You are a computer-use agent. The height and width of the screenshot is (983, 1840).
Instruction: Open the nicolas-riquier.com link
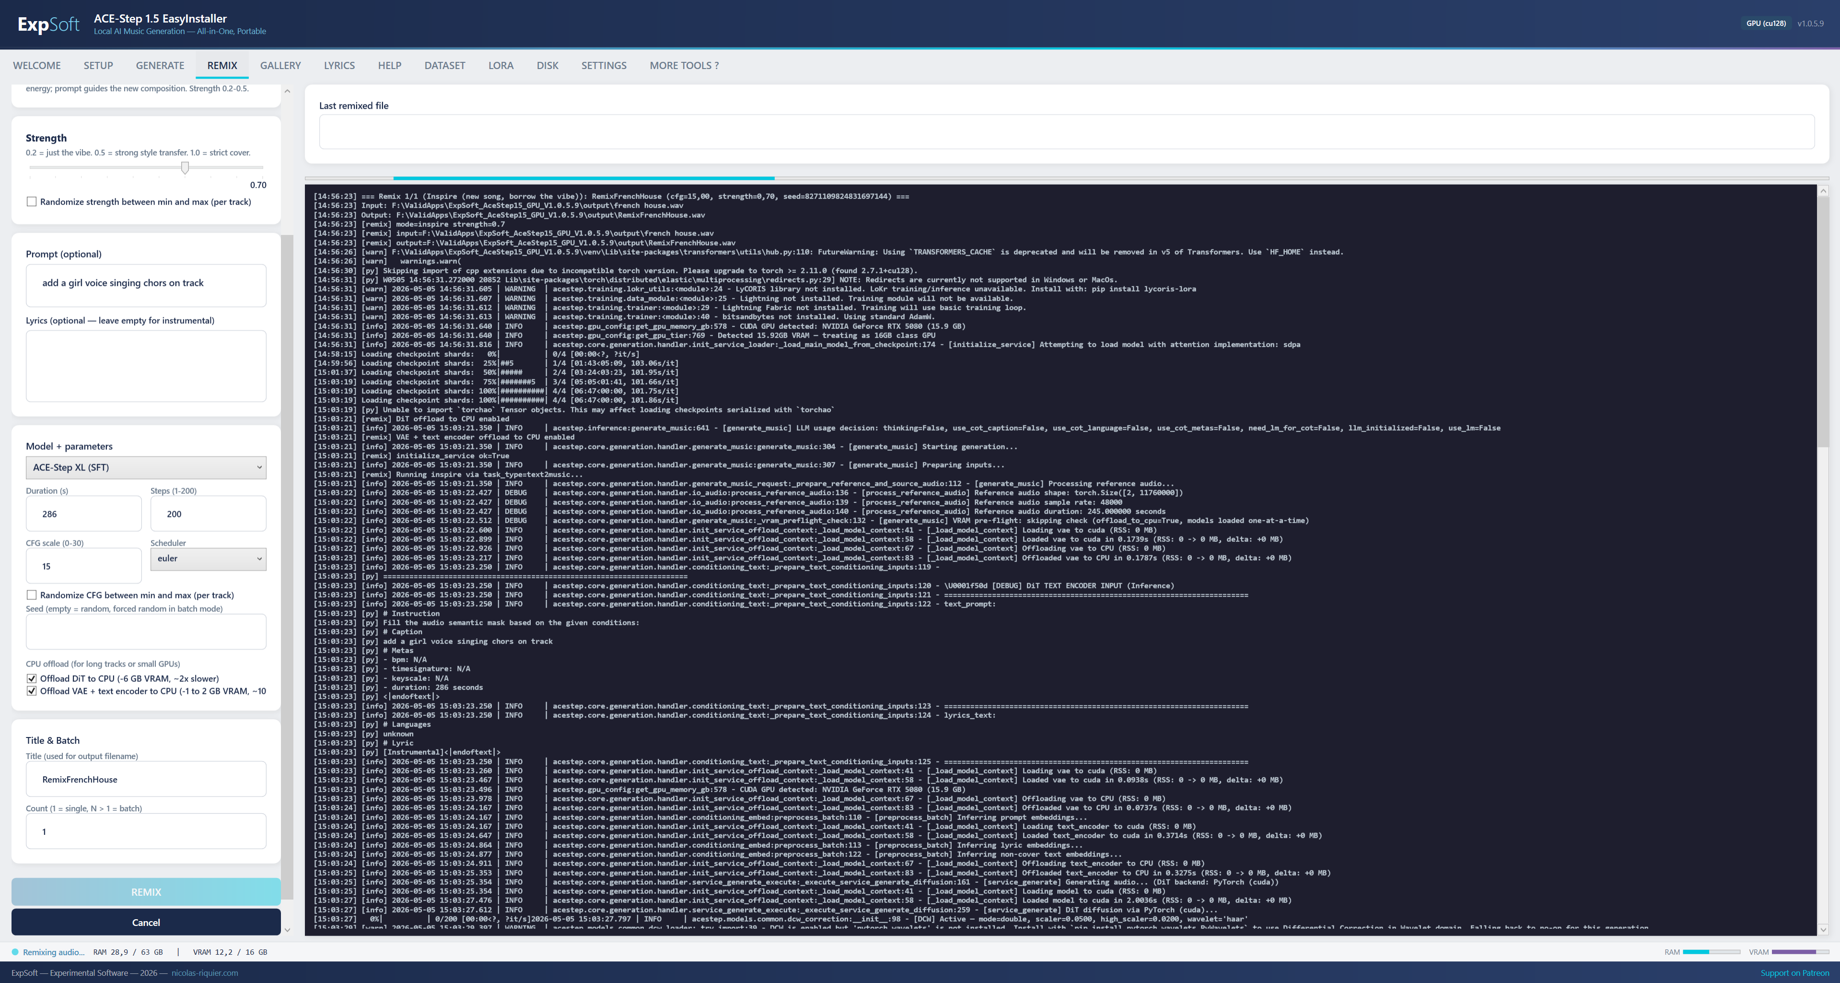point(204,972)
